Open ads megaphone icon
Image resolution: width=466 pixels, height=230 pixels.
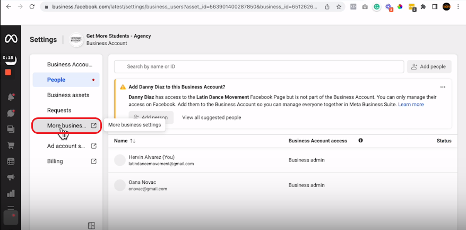[x=11, y=177]
